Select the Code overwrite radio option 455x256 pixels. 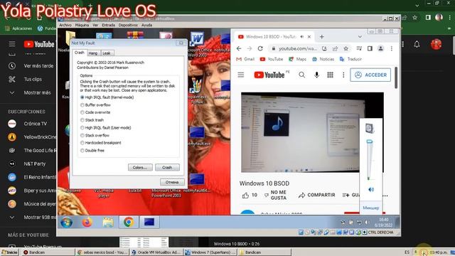coord(95,112)
